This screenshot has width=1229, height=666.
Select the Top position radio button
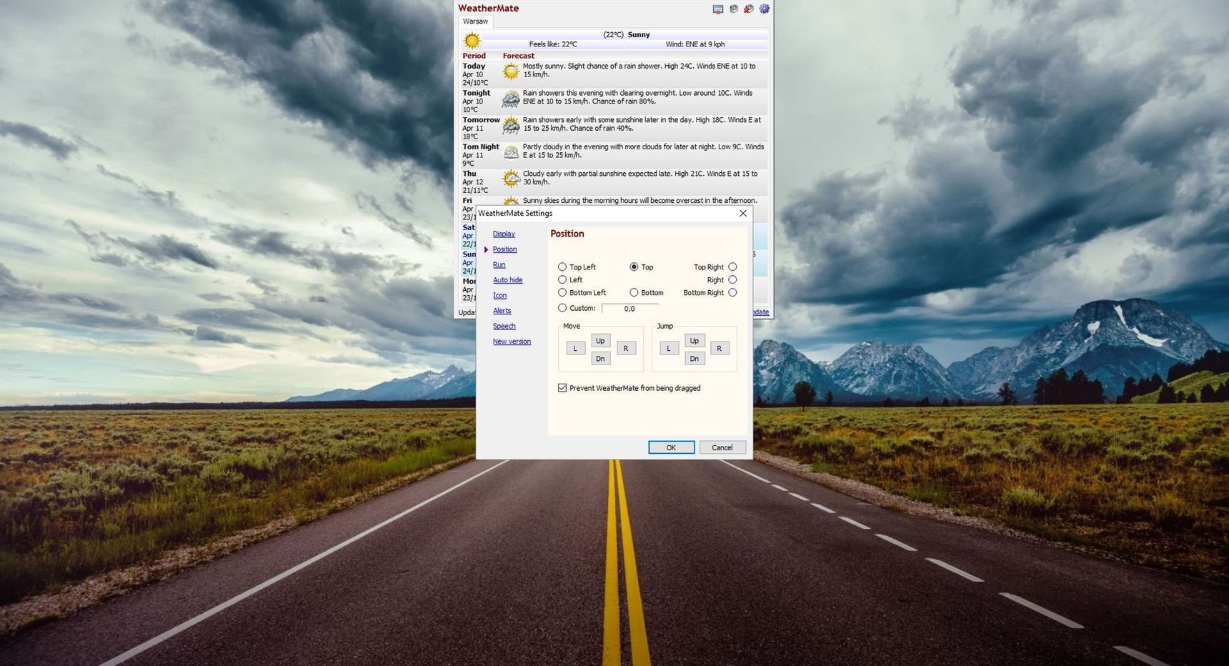(634, 267)
